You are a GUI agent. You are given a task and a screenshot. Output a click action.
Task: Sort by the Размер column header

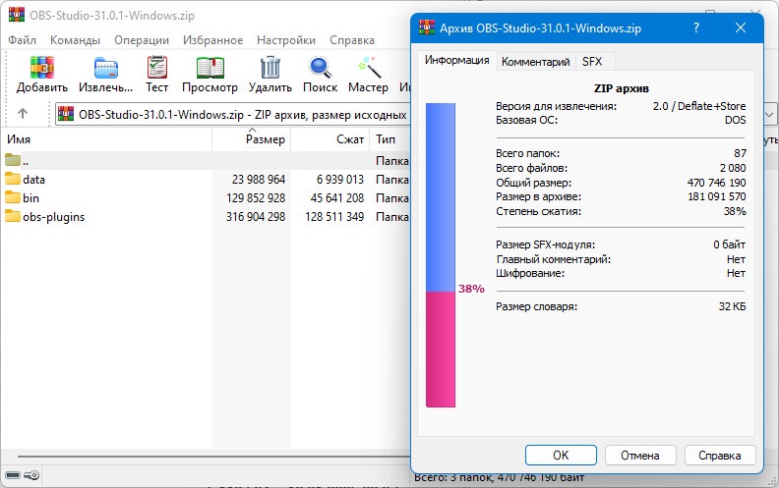[252, 139]
